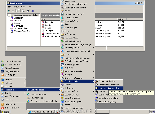Viewport: 155px width, 114px height.
Task: Select the Security log icon in the left tree
Action: 12,20
